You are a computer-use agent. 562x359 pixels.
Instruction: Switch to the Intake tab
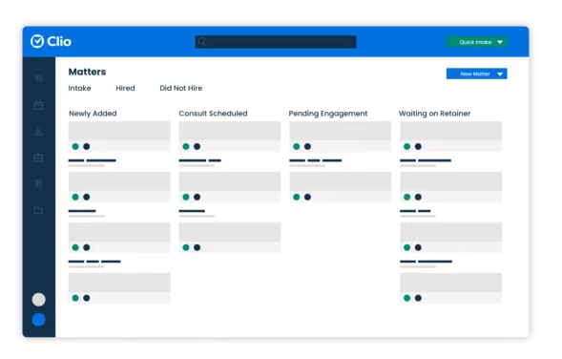(x=79, y=88)
